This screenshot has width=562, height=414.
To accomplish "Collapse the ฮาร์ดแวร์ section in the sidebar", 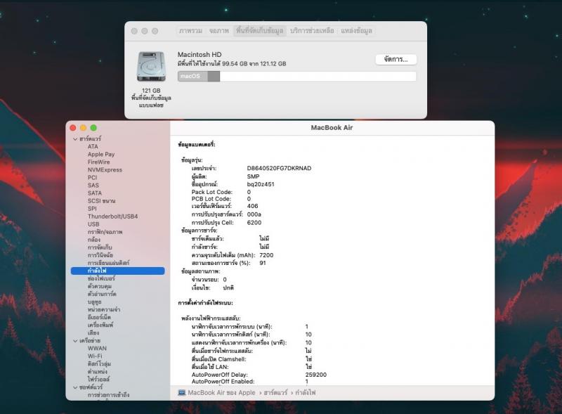I will click(75, 139).
